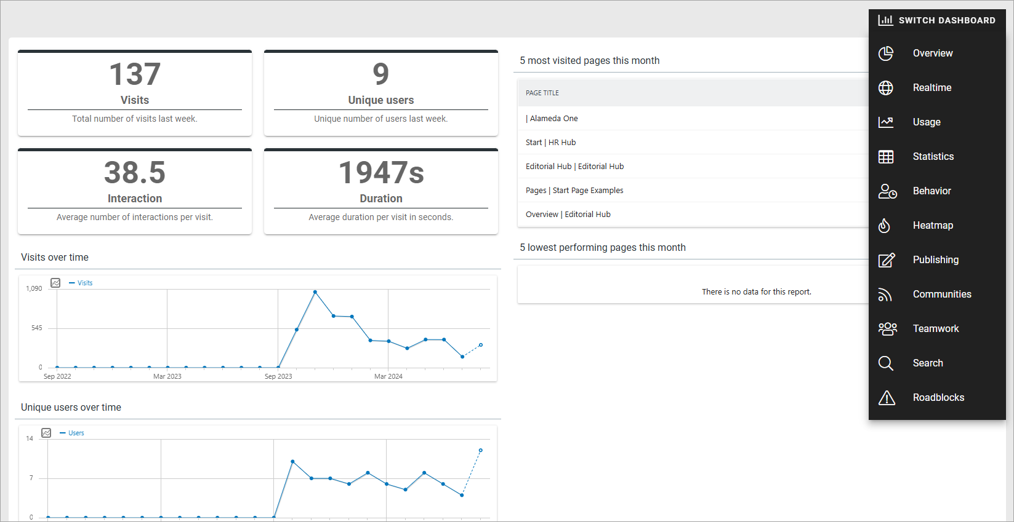Image resolution: width=1014 pixels, height=522 pixels.
Task: Click the 'Unique users over time' heading
Action: click(71, 408)
